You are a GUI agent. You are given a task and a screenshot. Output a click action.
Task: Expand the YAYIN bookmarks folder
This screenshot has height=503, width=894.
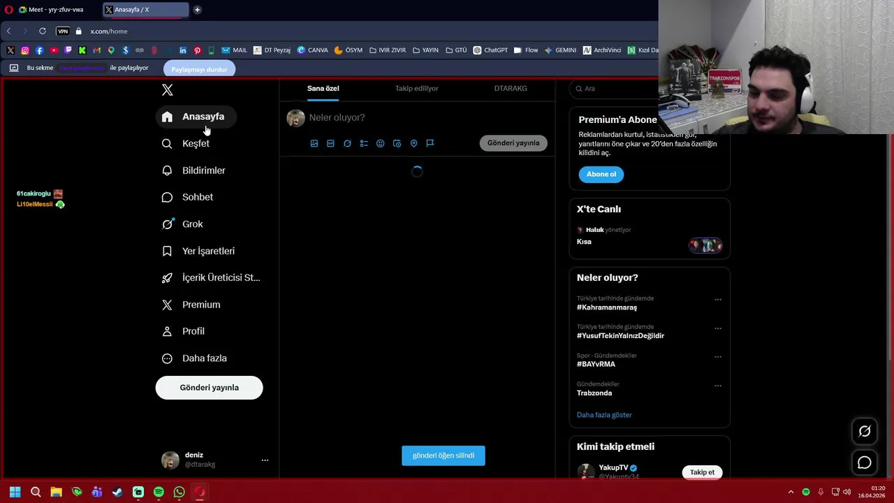(425, 50)
